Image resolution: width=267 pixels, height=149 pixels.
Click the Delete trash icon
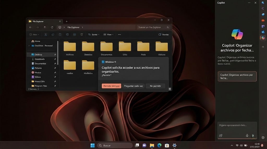[x=82, y=35]
